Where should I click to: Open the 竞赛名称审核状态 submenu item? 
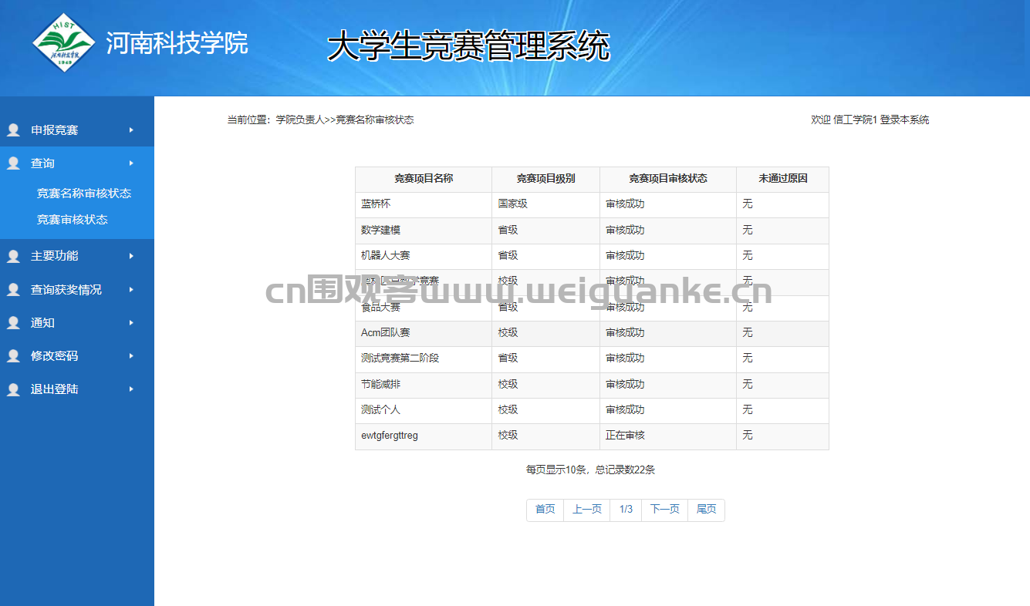(84, 194)
